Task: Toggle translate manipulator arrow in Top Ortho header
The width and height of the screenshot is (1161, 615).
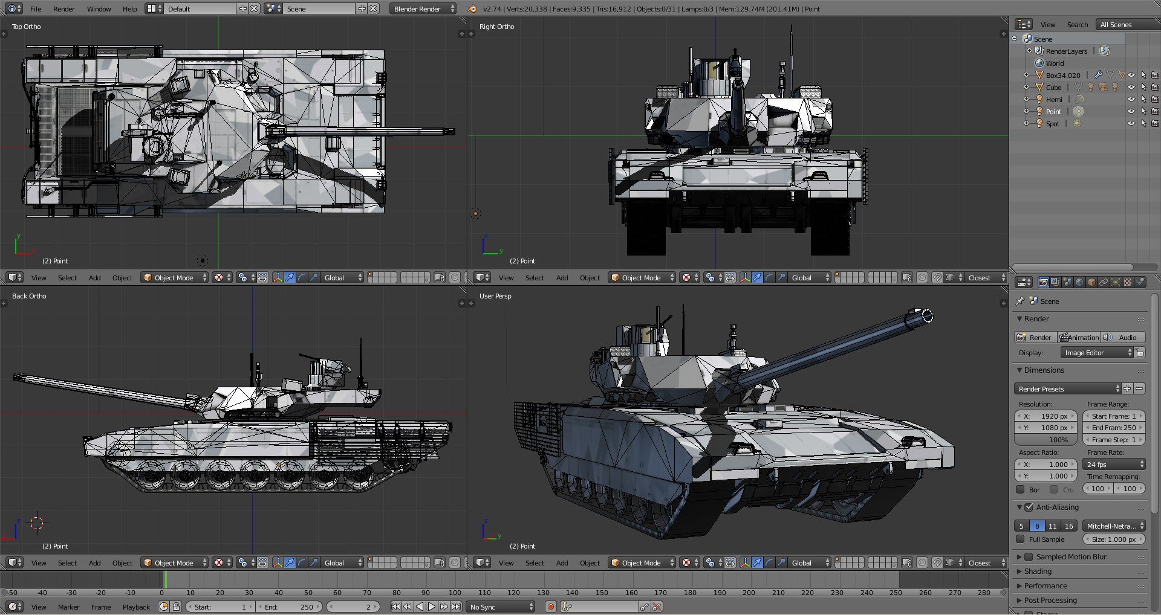Action: pos(290,277)
